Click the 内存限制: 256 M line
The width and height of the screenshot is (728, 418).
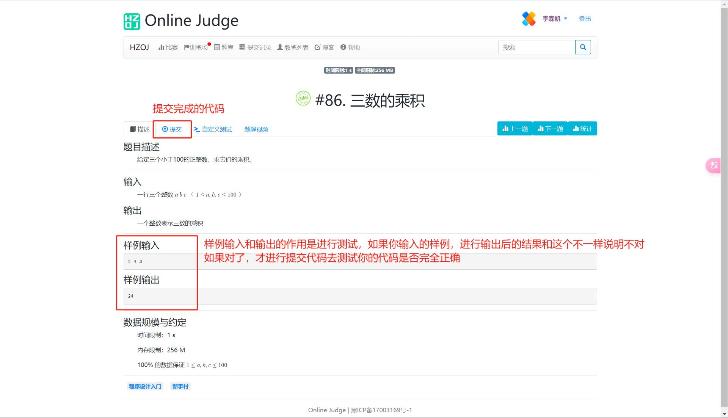click(161, 350)
